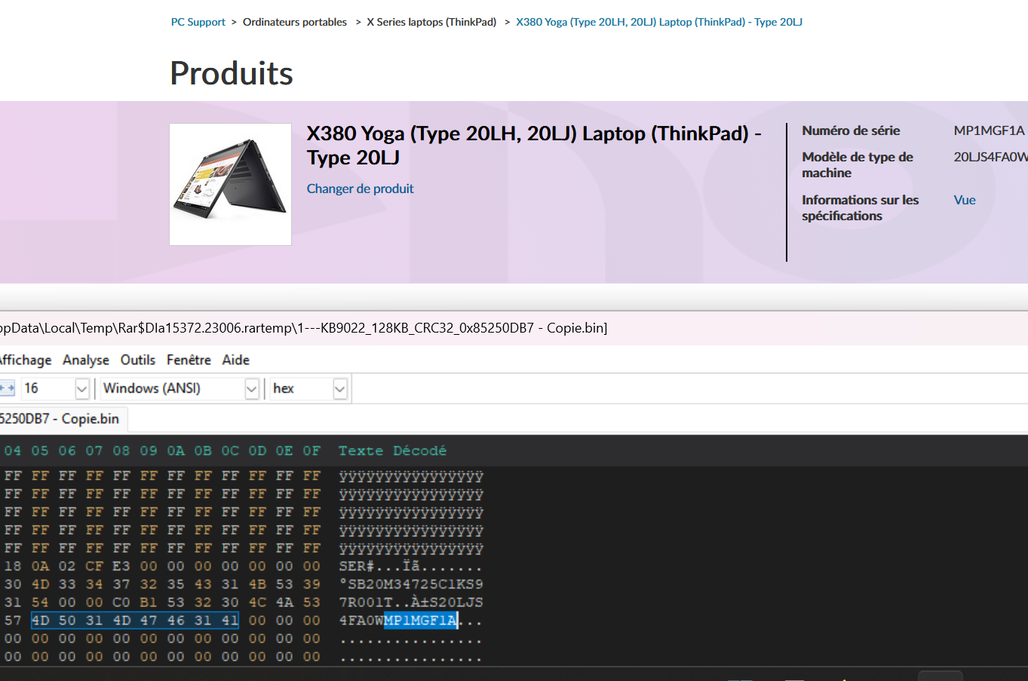Open the PC Support breadcrumb link
Image resolution: width=1028 pixels, height=681 pixels.
pyautogui.click(x=198, y=22)
